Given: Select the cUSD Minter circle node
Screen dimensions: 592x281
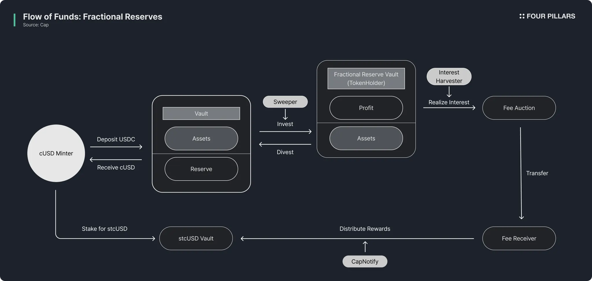Looking at the screenshot, I should (x=56, y=153).
